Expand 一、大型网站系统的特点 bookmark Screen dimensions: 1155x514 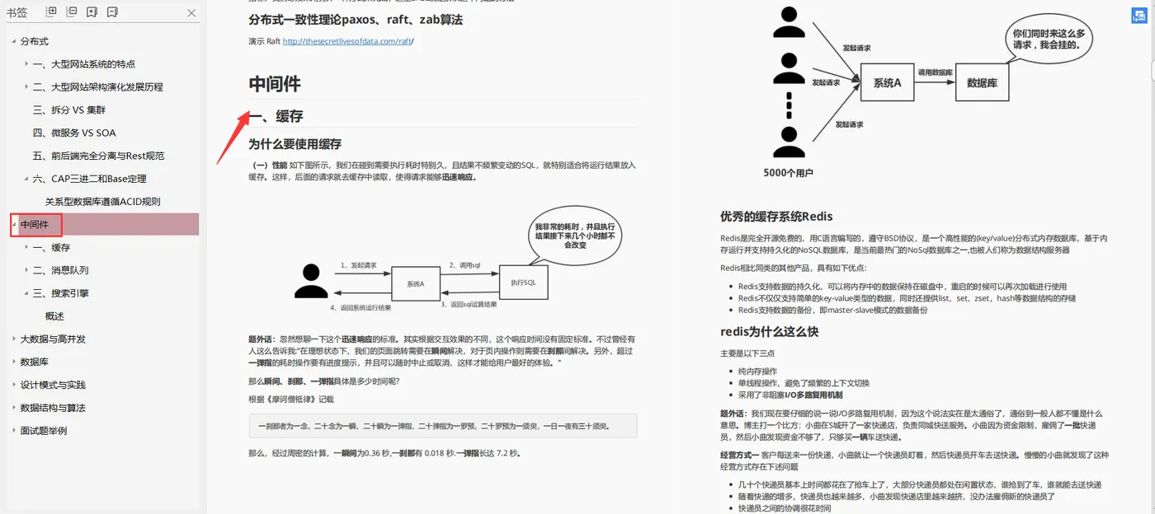[27, 64]
